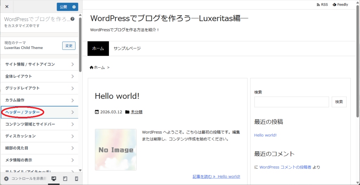
Task: Hide controls with コントロールを非表示 arrow
Action: click(6, 179)
